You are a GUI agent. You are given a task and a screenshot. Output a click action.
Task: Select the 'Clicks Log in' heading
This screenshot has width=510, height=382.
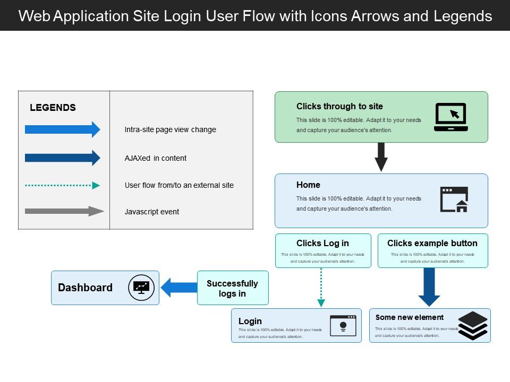322,244
